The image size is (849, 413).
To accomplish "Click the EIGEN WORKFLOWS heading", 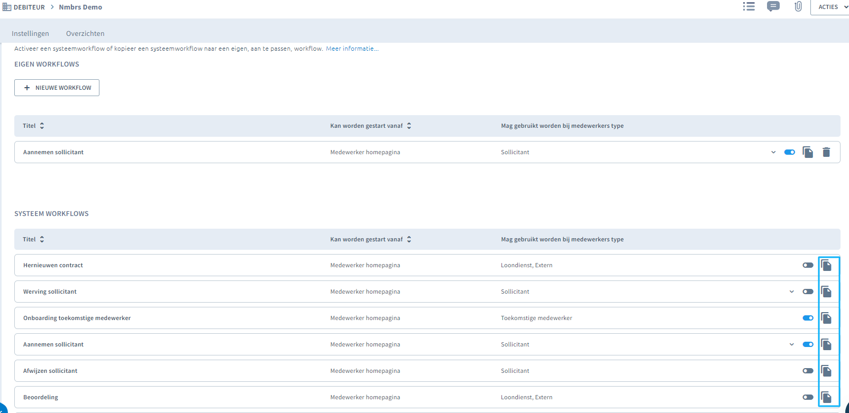I will pyautogui.click(x=47, y=64).
